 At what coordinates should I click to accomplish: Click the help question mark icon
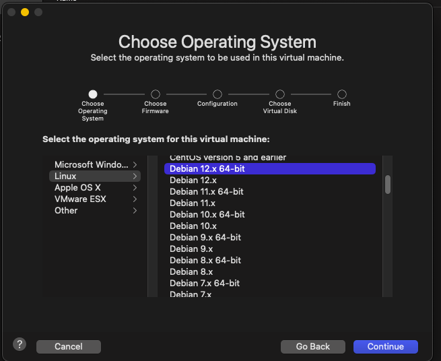point(20,344)
